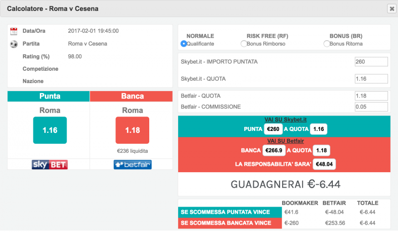Click the soccer ball icon beside Partita
This screenshot has width=398, height=232.
point(14,44)
